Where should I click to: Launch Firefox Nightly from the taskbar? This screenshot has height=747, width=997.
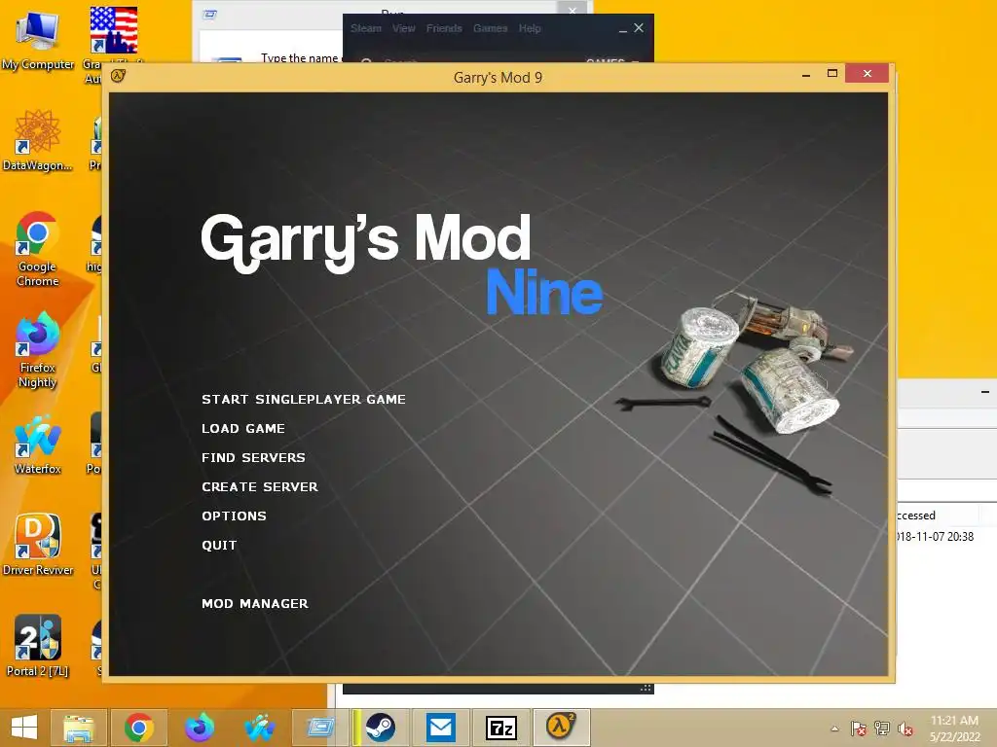199,728
